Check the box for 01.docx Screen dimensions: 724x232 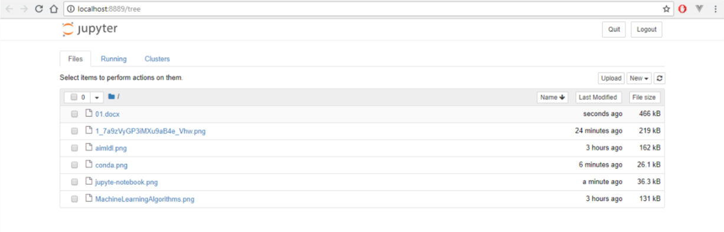pos(74,114)
